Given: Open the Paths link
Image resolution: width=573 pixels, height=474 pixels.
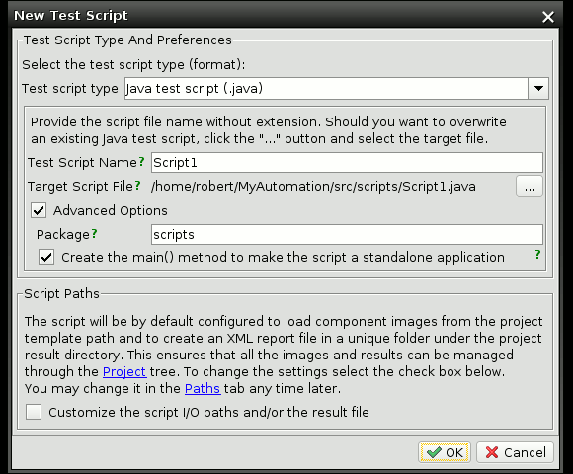Looking at the screenshot, I should [x=203, y=388].
